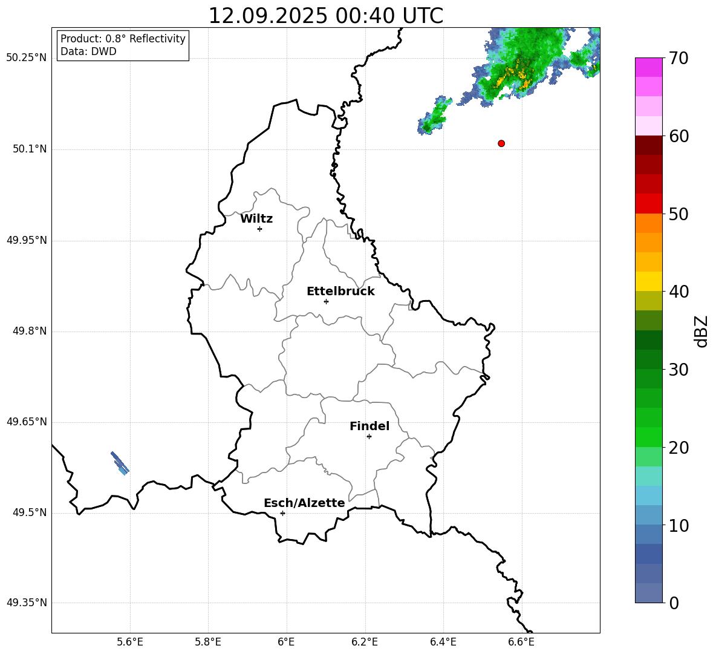The image size is (716, 654).
Task: Click the Product: 0.8° Reflectivity text
Action: click(x=123, y=39)
